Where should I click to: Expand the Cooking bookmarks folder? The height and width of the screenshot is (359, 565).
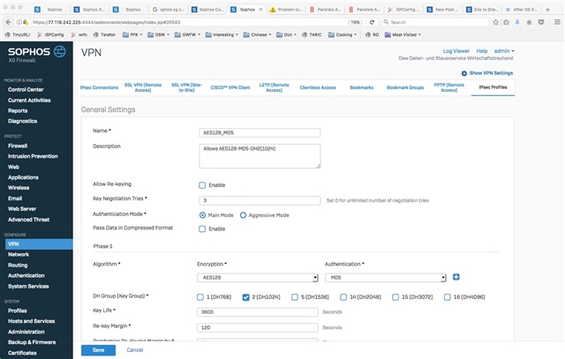click(343, 34)
